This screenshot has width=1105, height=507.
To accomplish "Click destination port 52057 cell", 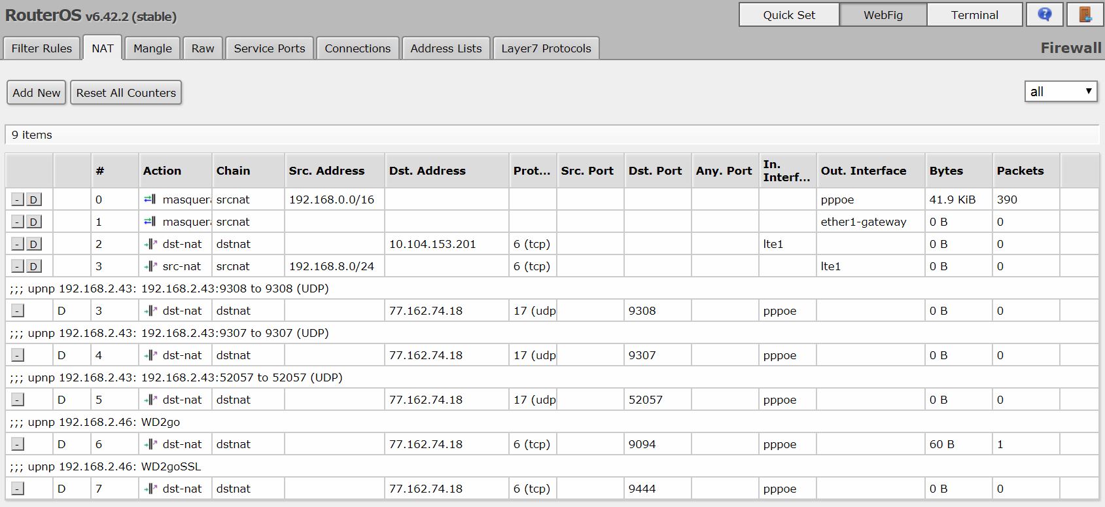I will (x=658, y=400).
